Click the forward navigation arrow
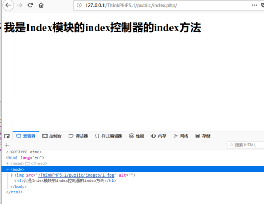This screenshot has width=264, height=204. (x=20, y=5)
